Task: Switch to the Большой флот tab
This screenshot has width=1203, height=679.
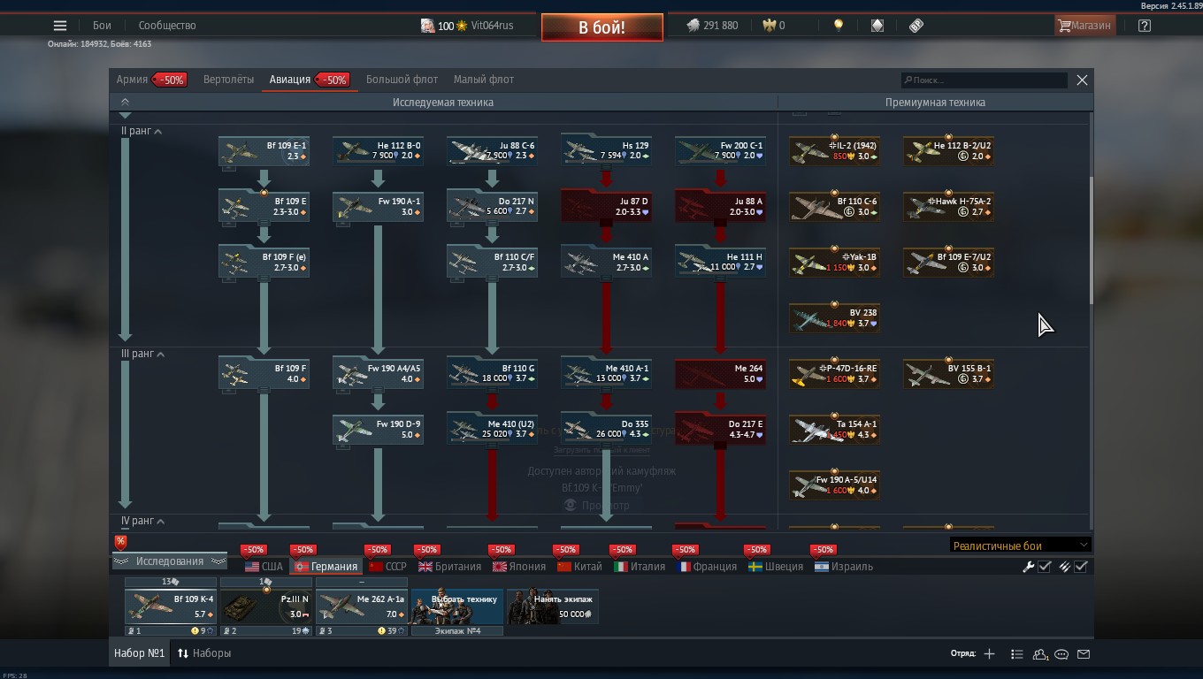Action: (402, 80)
